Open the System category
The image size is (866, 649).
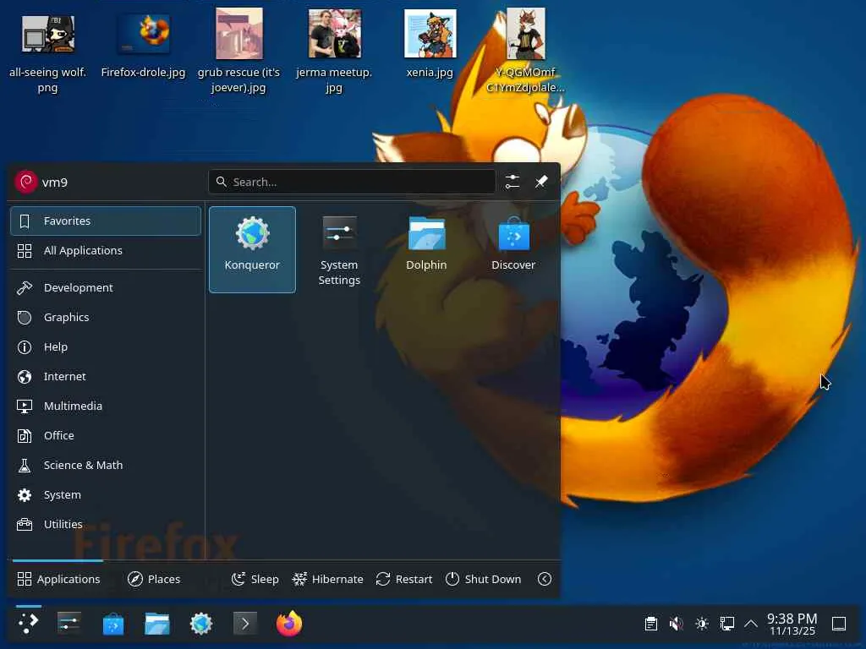pyautogui.click(x=106, y=495)
